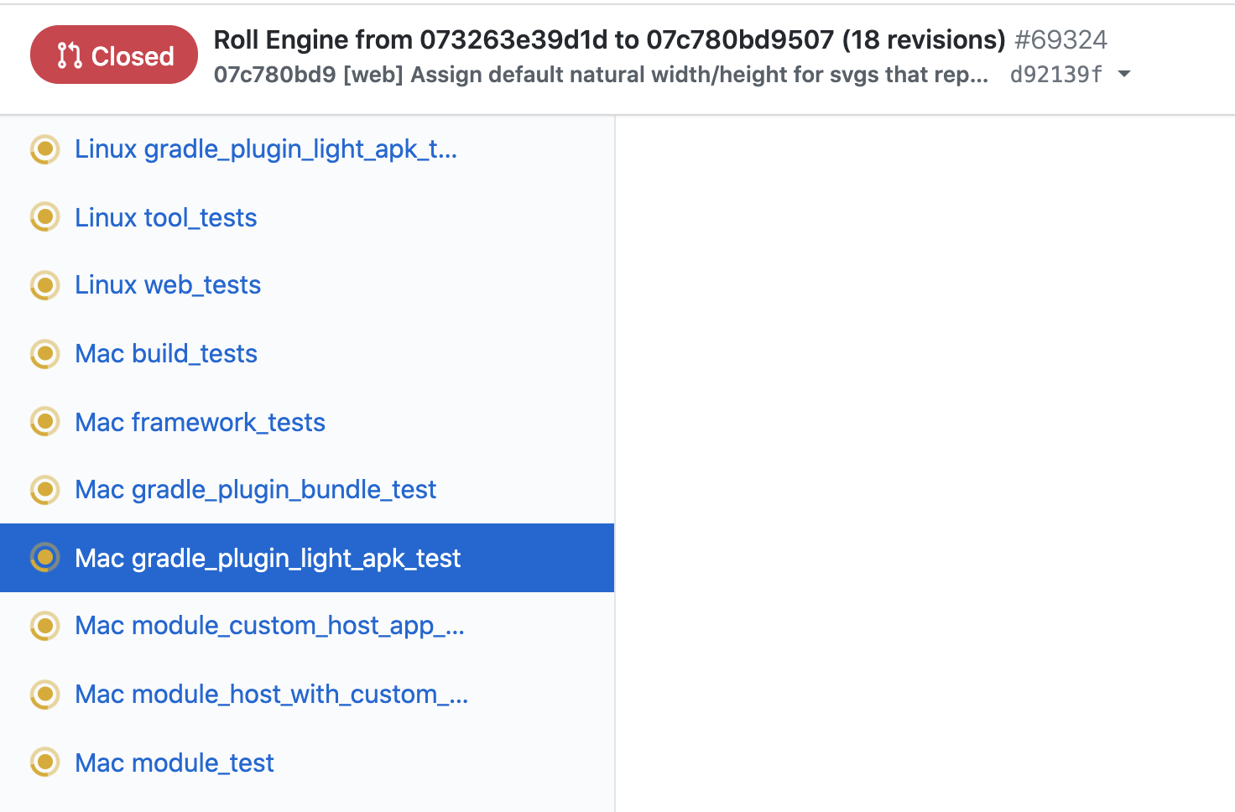Click the status icon beside Mac module_test
1235x812 pixels.
coord(44,763)
